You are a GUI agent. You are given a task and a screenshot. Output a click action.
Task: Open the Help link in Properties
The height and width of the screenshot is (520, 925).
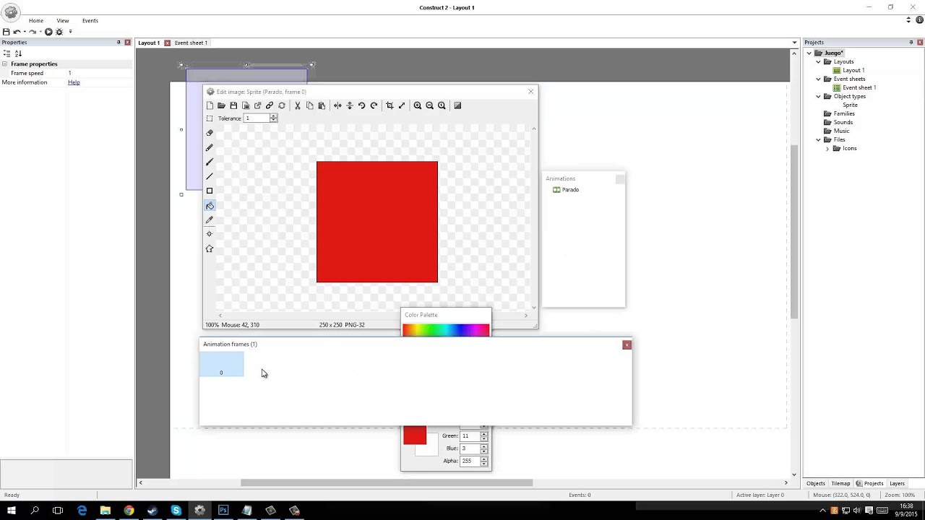(x=74, y=82)
